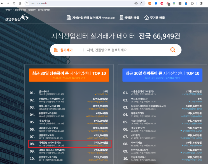This screenshot has height=164, width=208.
Task: Click the blue 하락폭이 큰 TOP 10 banner
Action: tap(162, 75)
